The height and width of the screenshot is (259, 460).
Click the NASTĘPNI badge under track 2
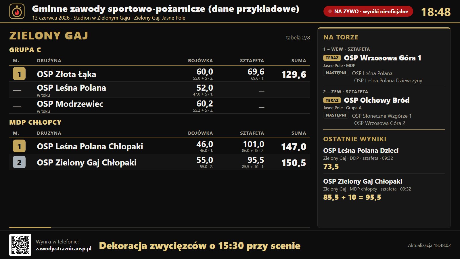click(x=336, y=115)
